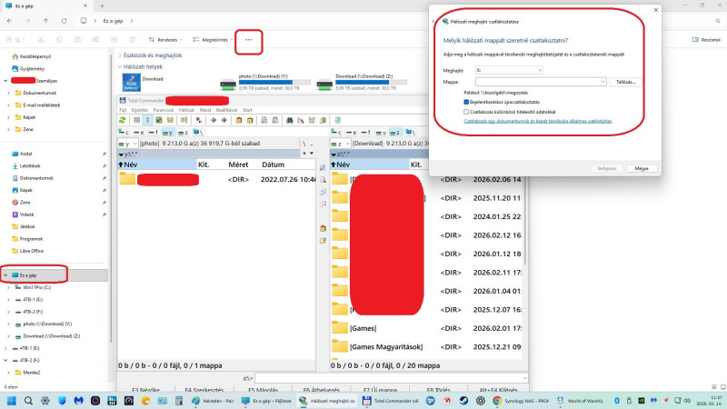Open Hálózat menu in Total Commander
The image size is (727, 409).
pyautogui.click(x=186, y=110)
